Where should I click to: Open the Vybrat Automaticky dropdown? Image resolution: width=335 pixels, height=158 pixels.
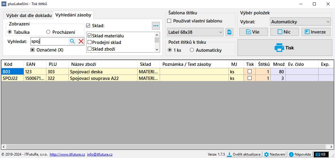pos(300,22)
